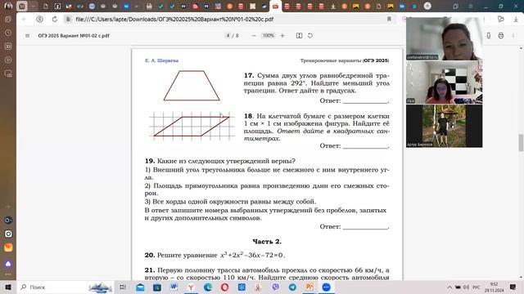Click the vertical page scrollbar thumb
This screenshot has width=524, height=294.
521,142
